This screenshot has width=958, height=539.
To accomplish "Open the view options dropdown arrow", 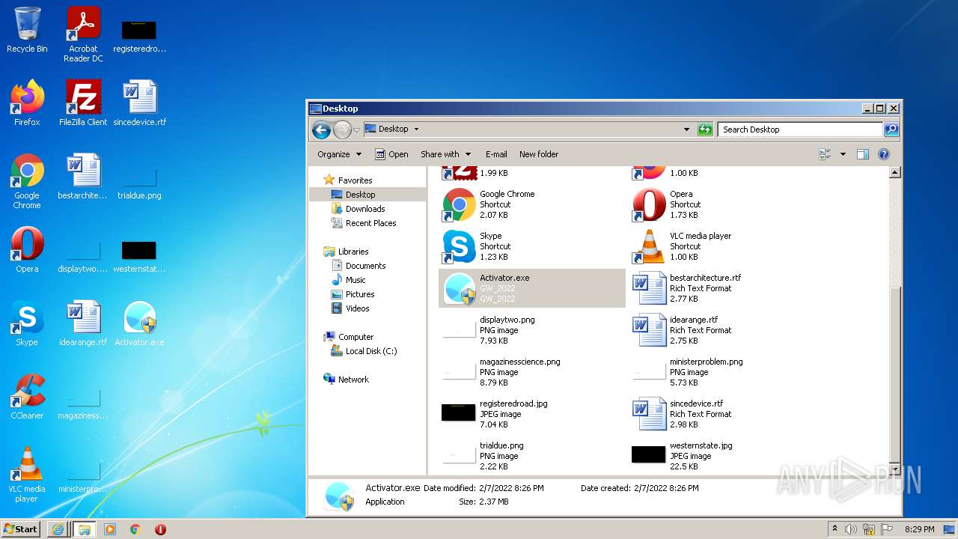I will pos(843,154).
